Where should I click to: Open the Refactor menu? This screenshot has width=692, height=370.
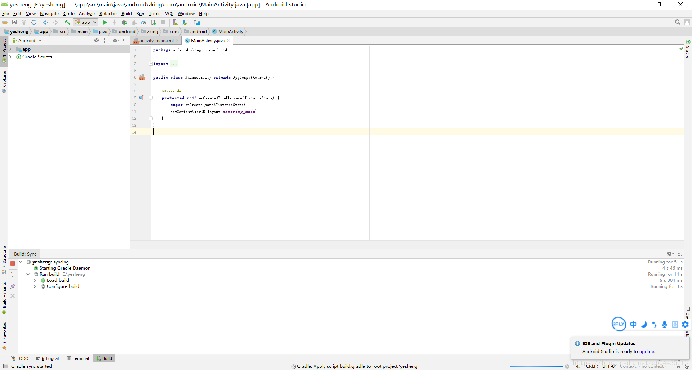pyautogui.click(x=108, y=13)
